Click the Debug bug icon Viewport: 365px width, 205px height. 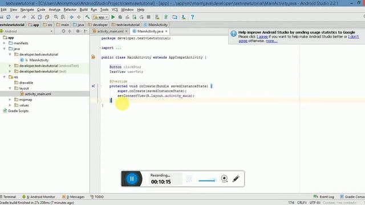(120, 17)
